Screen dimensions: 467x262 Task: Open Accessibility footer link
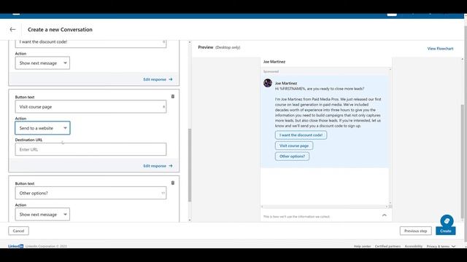click(x=414, y=246)
